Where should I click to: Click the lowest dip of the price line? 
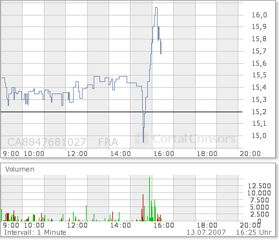click(143, 141)
